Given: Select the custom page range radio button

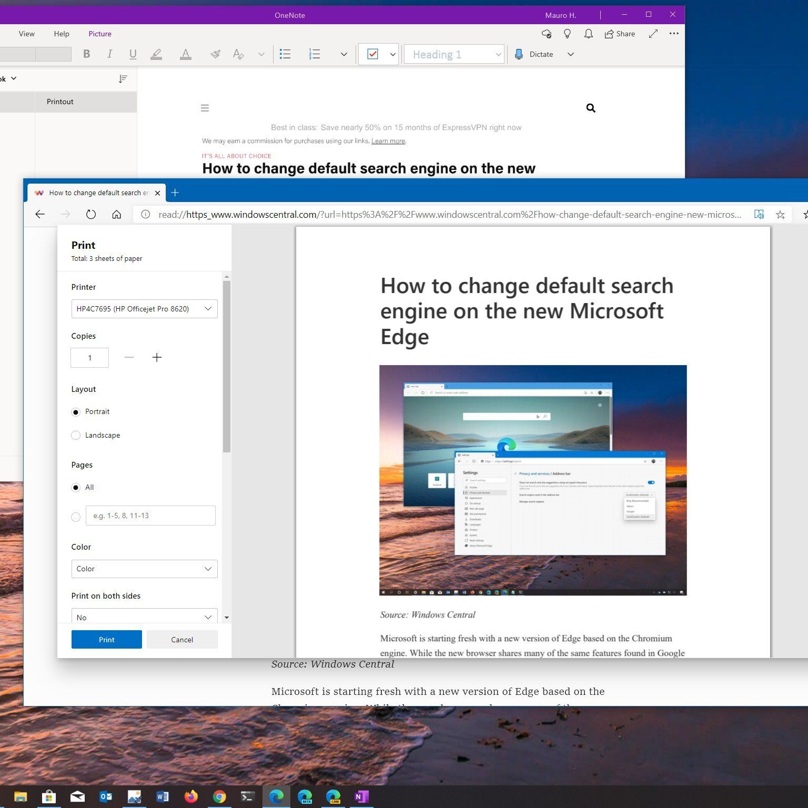Looking at the screenshot, I should 76,517.
